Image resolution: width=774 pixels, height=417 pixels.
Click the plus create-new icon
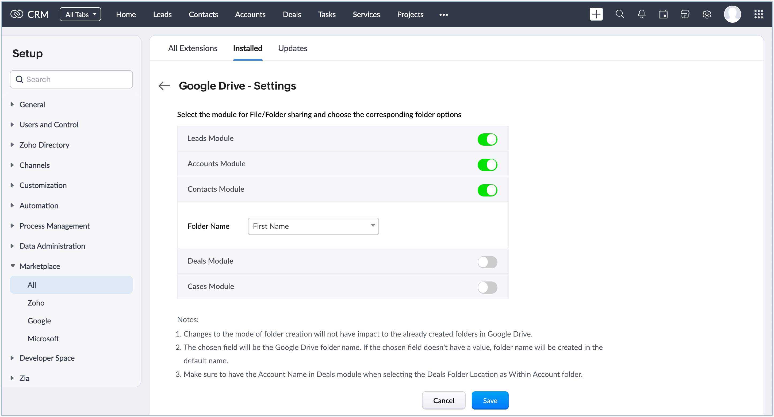click(x=596, y=14)
